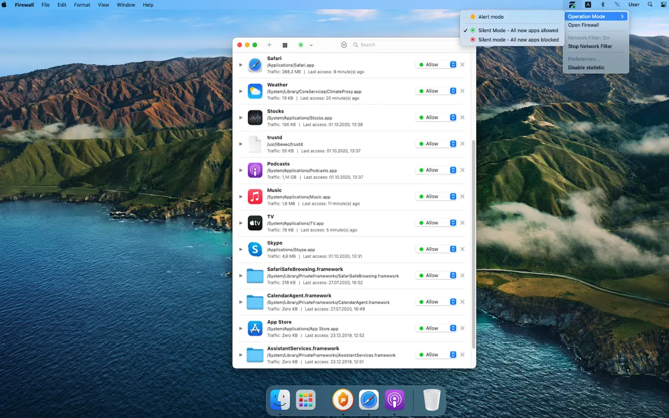Open the Window menu
Image resolution: width=669 pixels, height=418 pixels.
[x=125, y=5]
